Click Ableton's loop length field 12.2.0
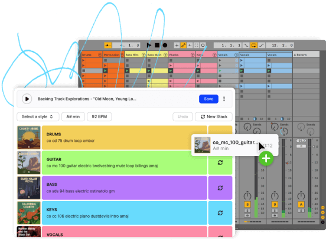 [280, 45]
